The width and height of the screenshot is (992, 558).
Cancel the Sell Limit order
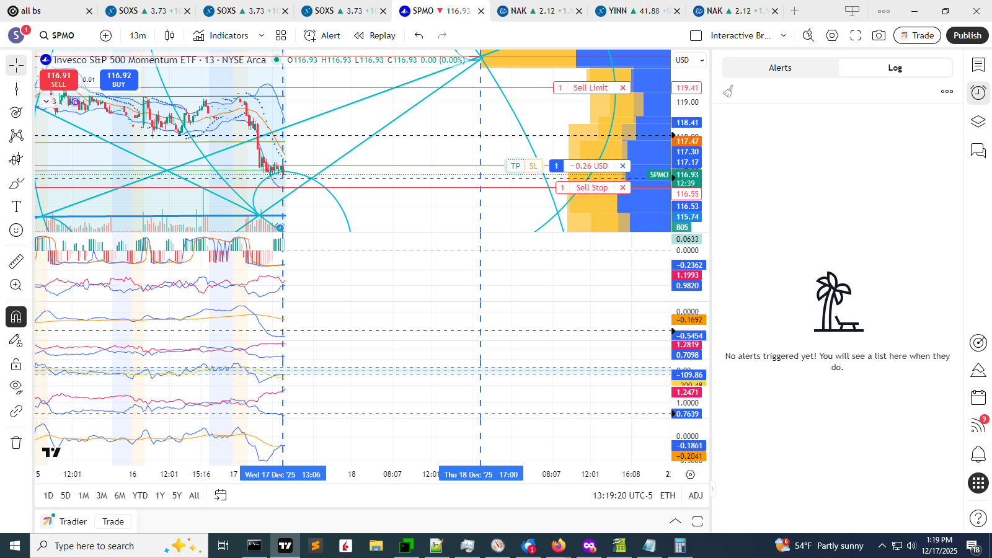622,88
